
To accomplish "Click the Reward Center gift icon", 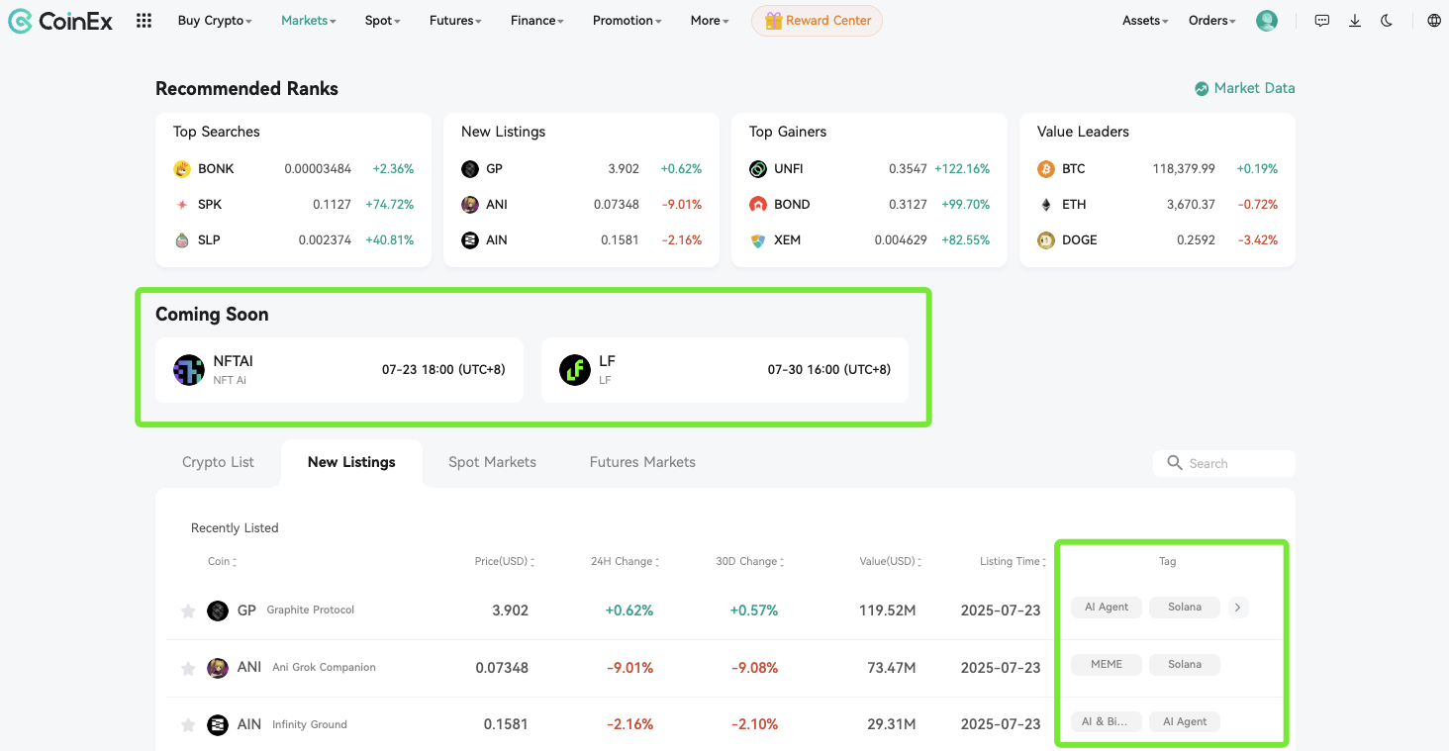I will 774,21.
